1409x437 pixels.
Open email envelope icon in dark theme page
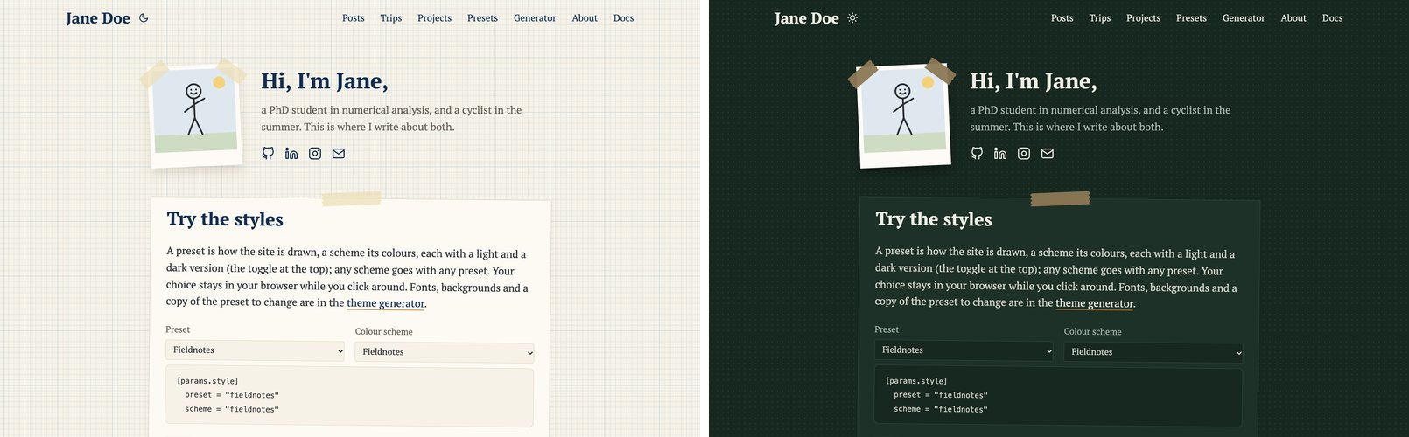pyautogui.click(x=1048, y=153)
